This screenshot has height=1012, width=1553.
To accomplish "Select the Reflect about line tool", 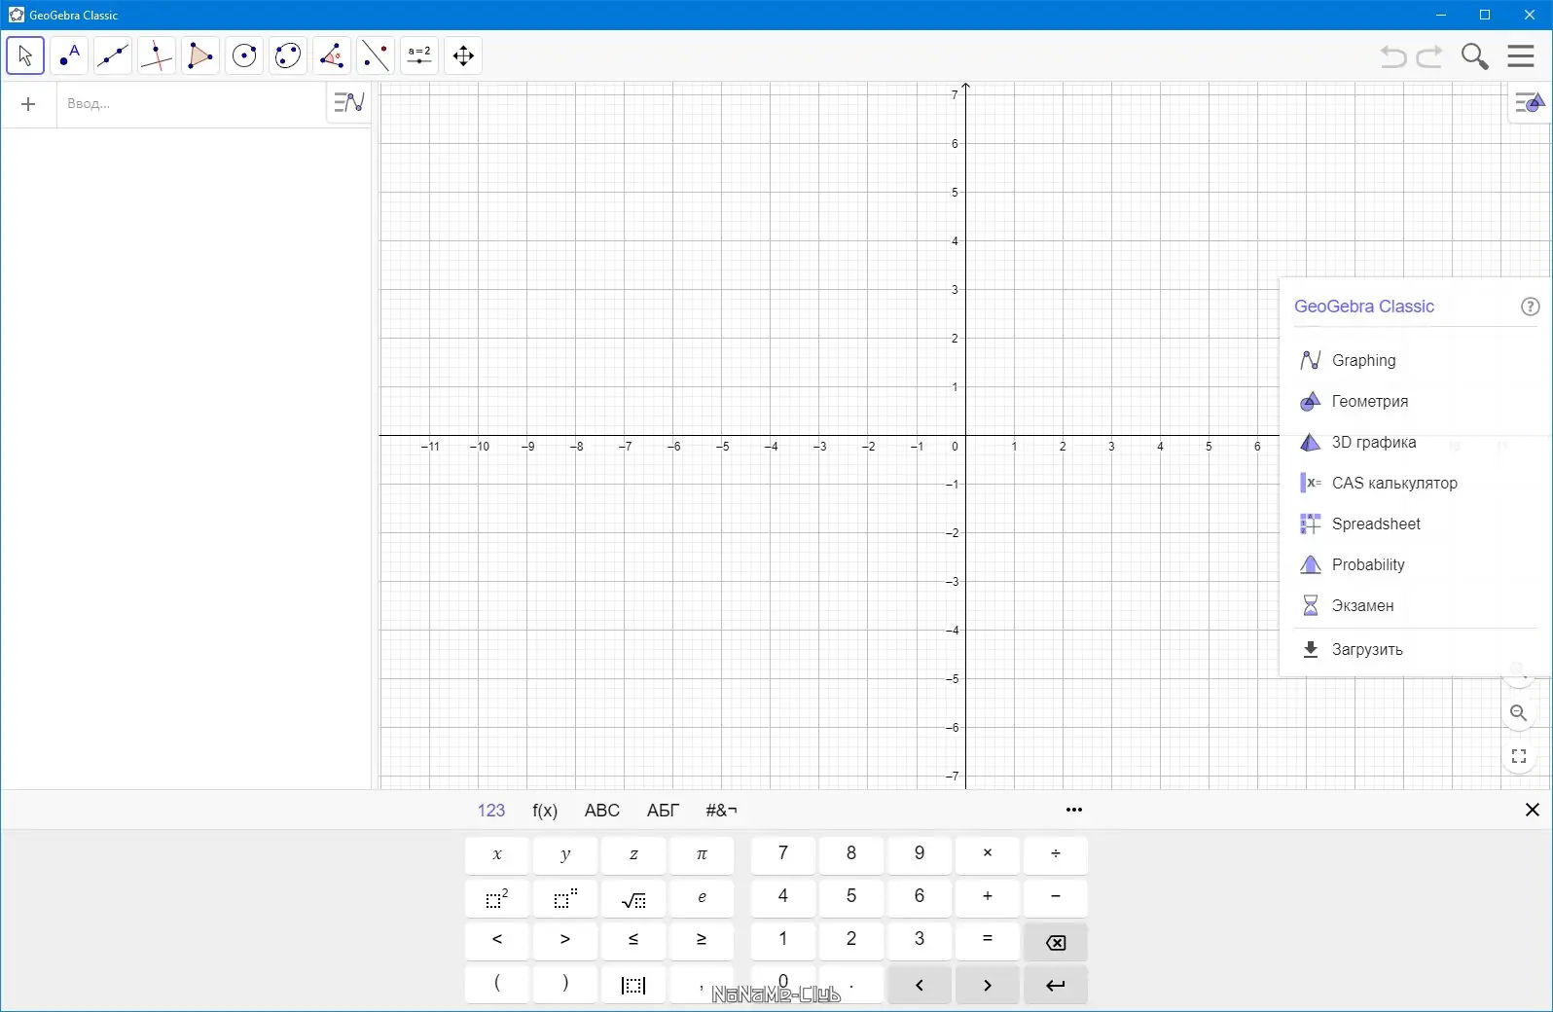I will tap(376, 55).
